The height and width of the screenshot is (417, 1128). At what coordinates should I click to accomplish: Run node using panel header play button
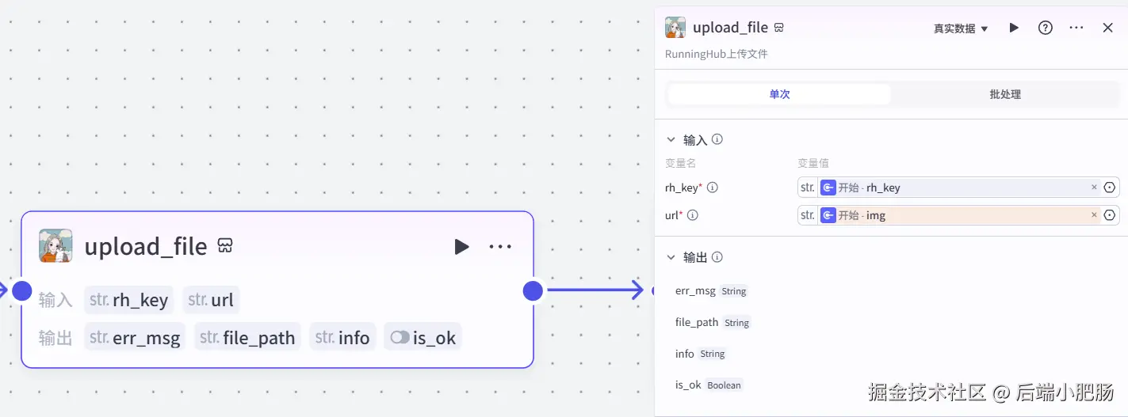click(x=1014, y=28)
